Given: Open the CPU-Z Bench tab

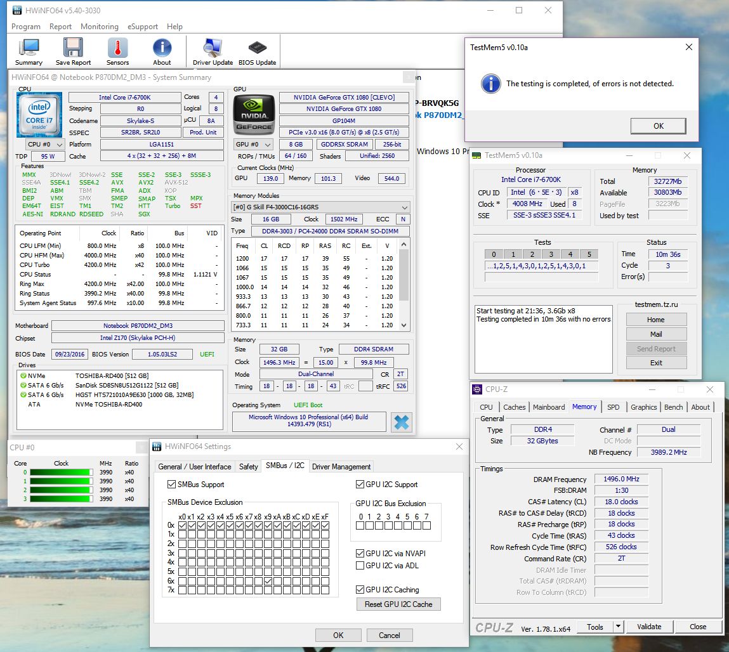Looking at the screenshot, I should 673,407.
